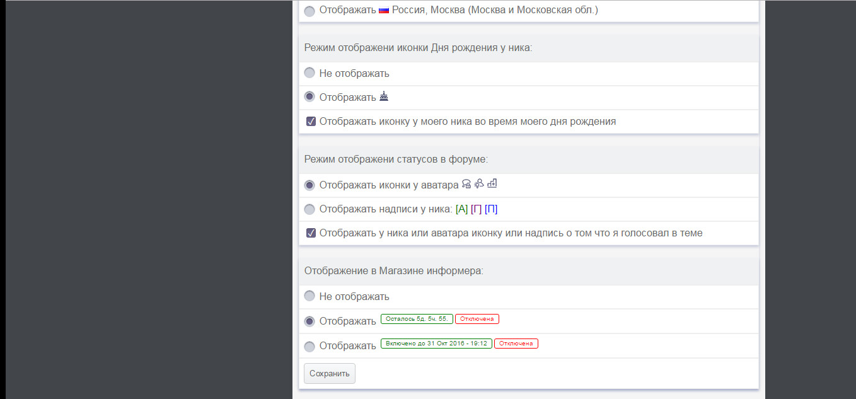Select 'Отображать' radio with cake icon
This screenshot has height=399, width=856.
coord(309,97)
